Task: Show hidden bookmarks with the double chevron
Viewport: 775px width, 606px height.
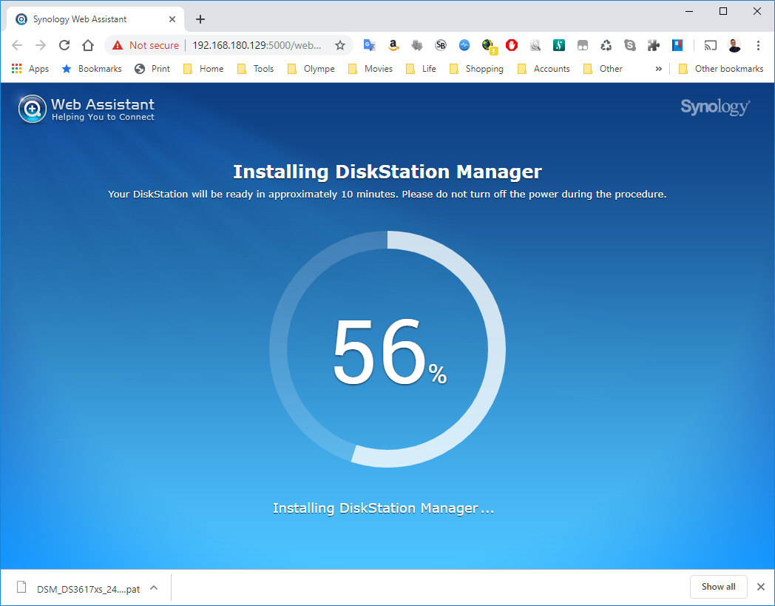Action: coord(658,69)
